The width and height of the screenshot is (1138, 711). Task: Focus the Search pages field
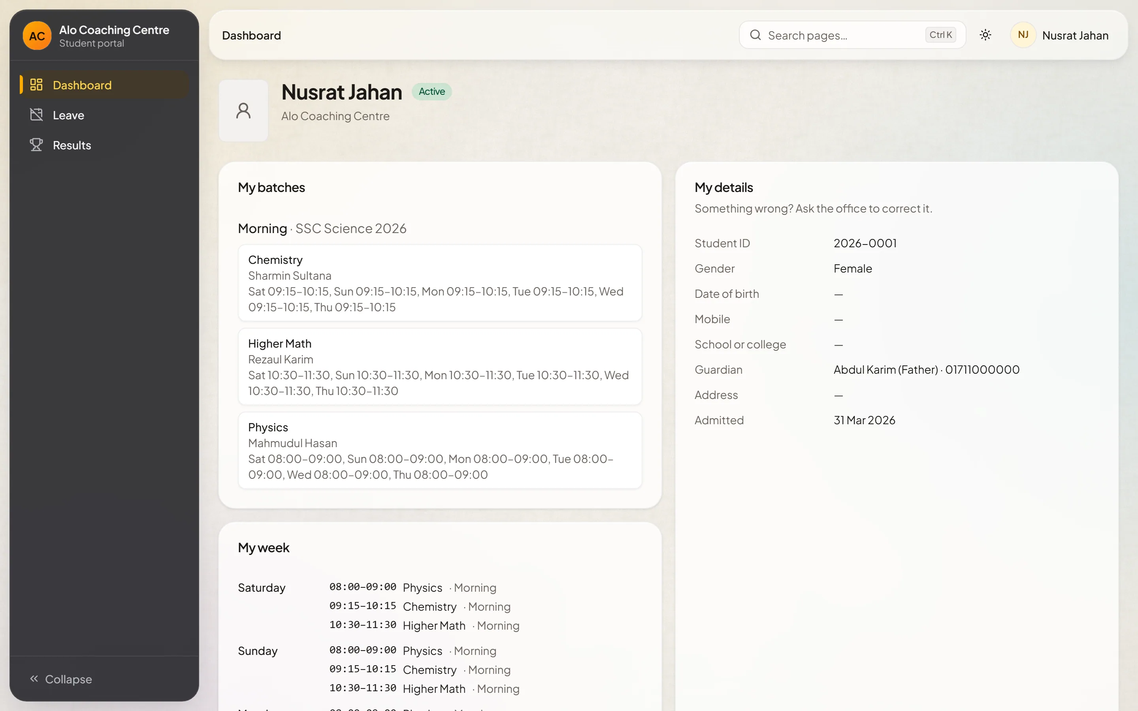pos(852,35)
